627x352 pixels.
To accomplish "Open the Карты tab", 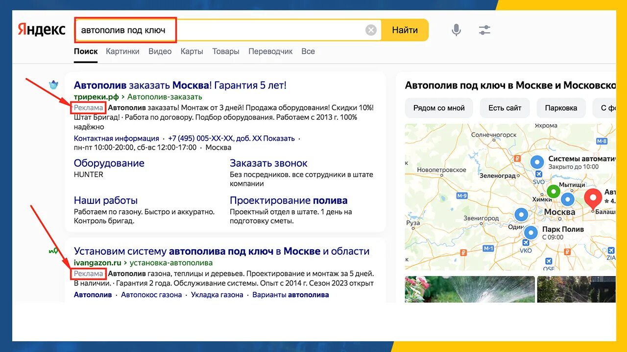I will pyautogui.click(x=192, y=51).
